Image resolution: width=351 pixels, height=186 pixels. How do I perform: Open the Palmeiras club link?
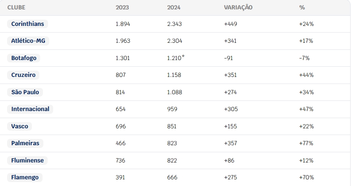(x=25, y=143)
